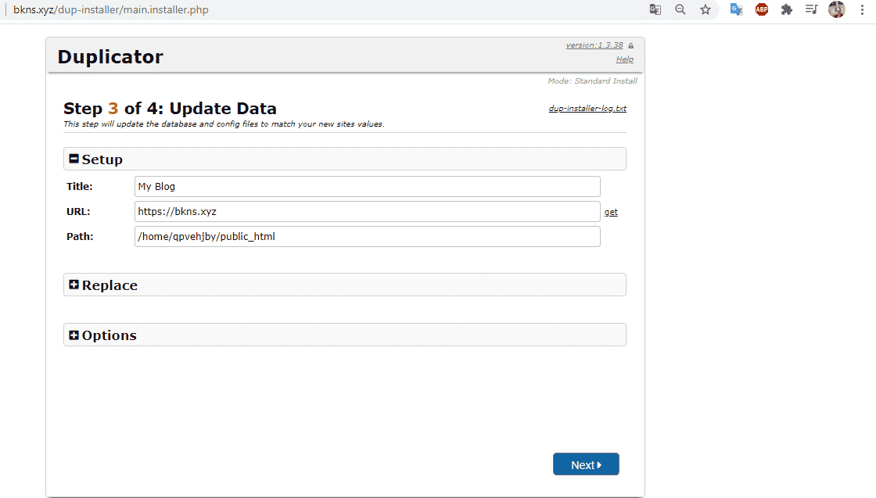Click the lock icon next to version
This screenshot has height=498, width=876.
click(x=630, y=45)
